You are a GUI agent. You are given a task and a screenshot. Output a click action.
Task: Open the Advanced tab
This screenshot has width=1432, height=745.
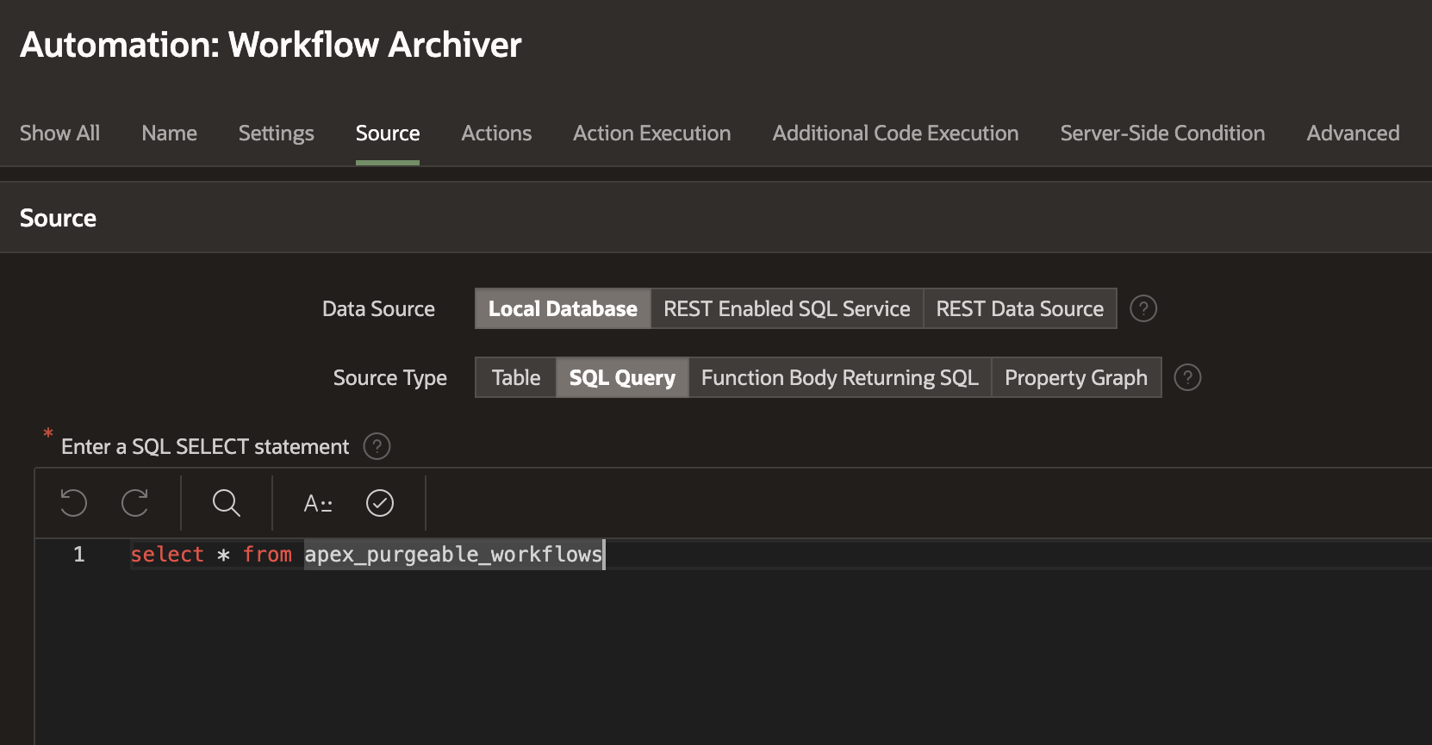[1353, 133]
